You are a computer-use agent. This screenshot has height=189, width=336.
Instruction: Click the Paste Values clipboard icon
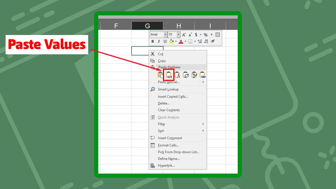pyautogui.click(x=169, y=75)
